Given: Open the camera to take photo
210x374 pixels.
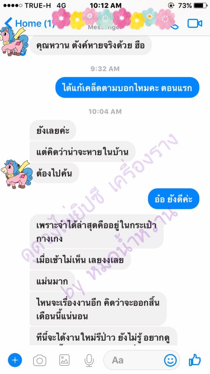Looking at the screenshot, I should pos(40,360).
